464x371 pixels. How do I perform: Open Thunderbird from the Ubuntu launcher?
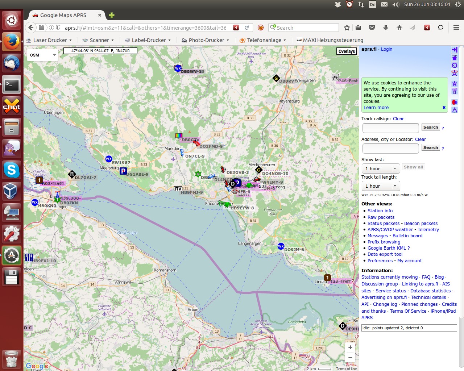coord(12,63)
